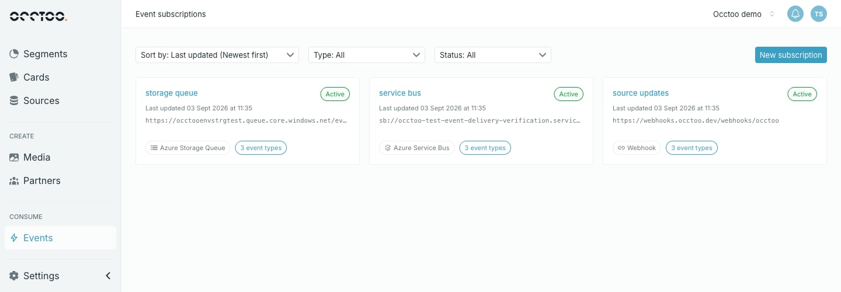The width and height of the screenshot is (841, 292).
Task: Click the Settings gear icon
Action: pos(14,276)
